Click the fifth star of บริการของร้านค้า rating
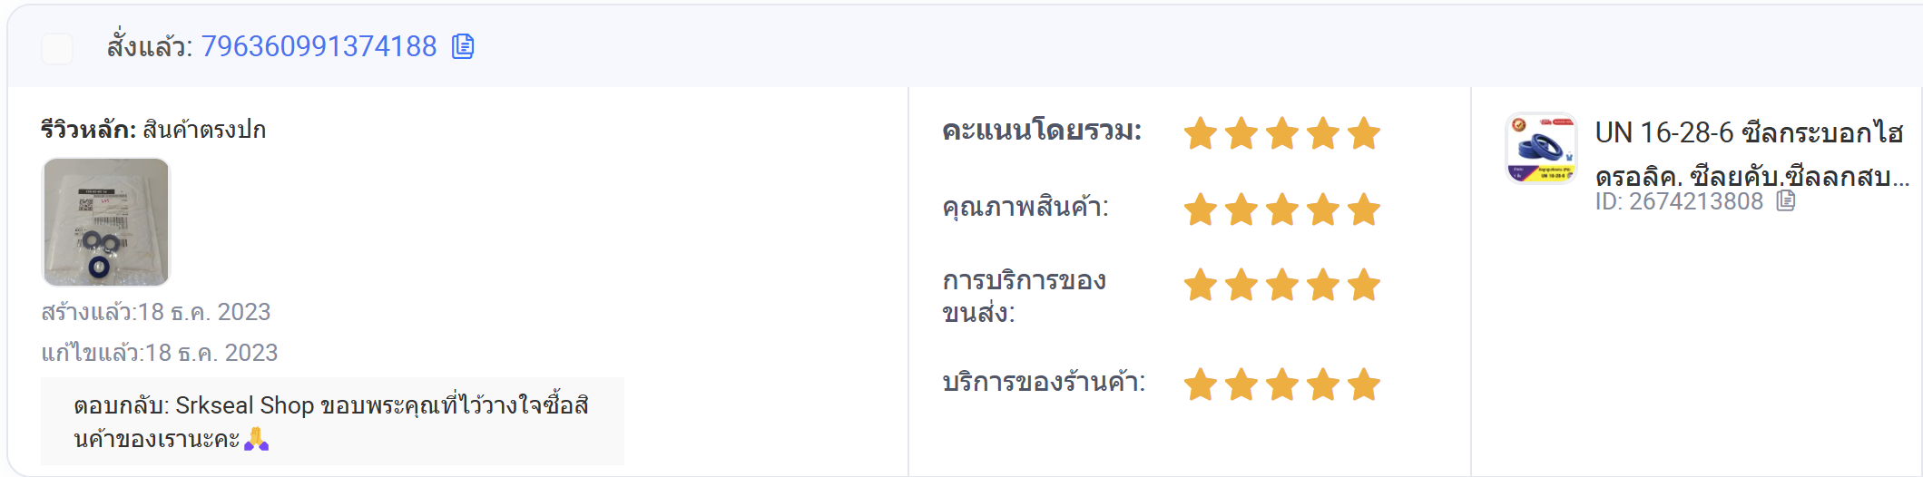 [1363, 385]
